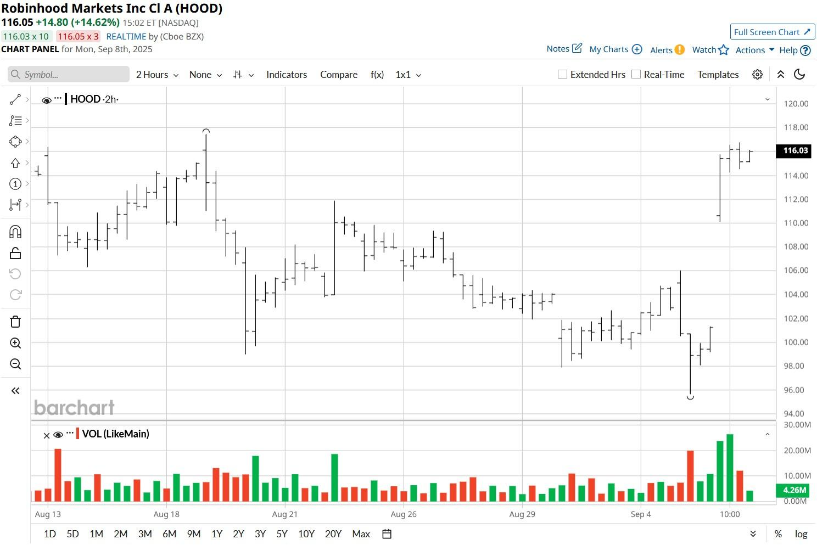Select the trend line drawing tool
This screenshot has width=817, height=545.
(15, 99)
